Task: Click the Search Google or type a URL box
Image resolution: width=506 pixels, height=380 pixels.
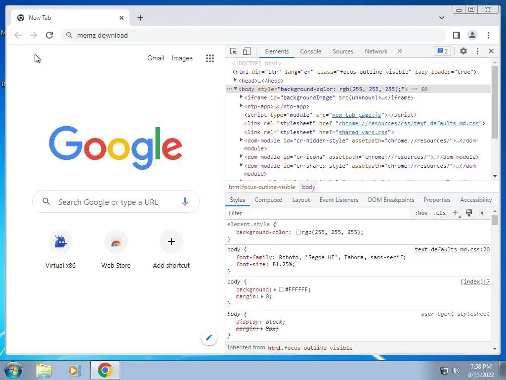Action: tap(116, 202)
